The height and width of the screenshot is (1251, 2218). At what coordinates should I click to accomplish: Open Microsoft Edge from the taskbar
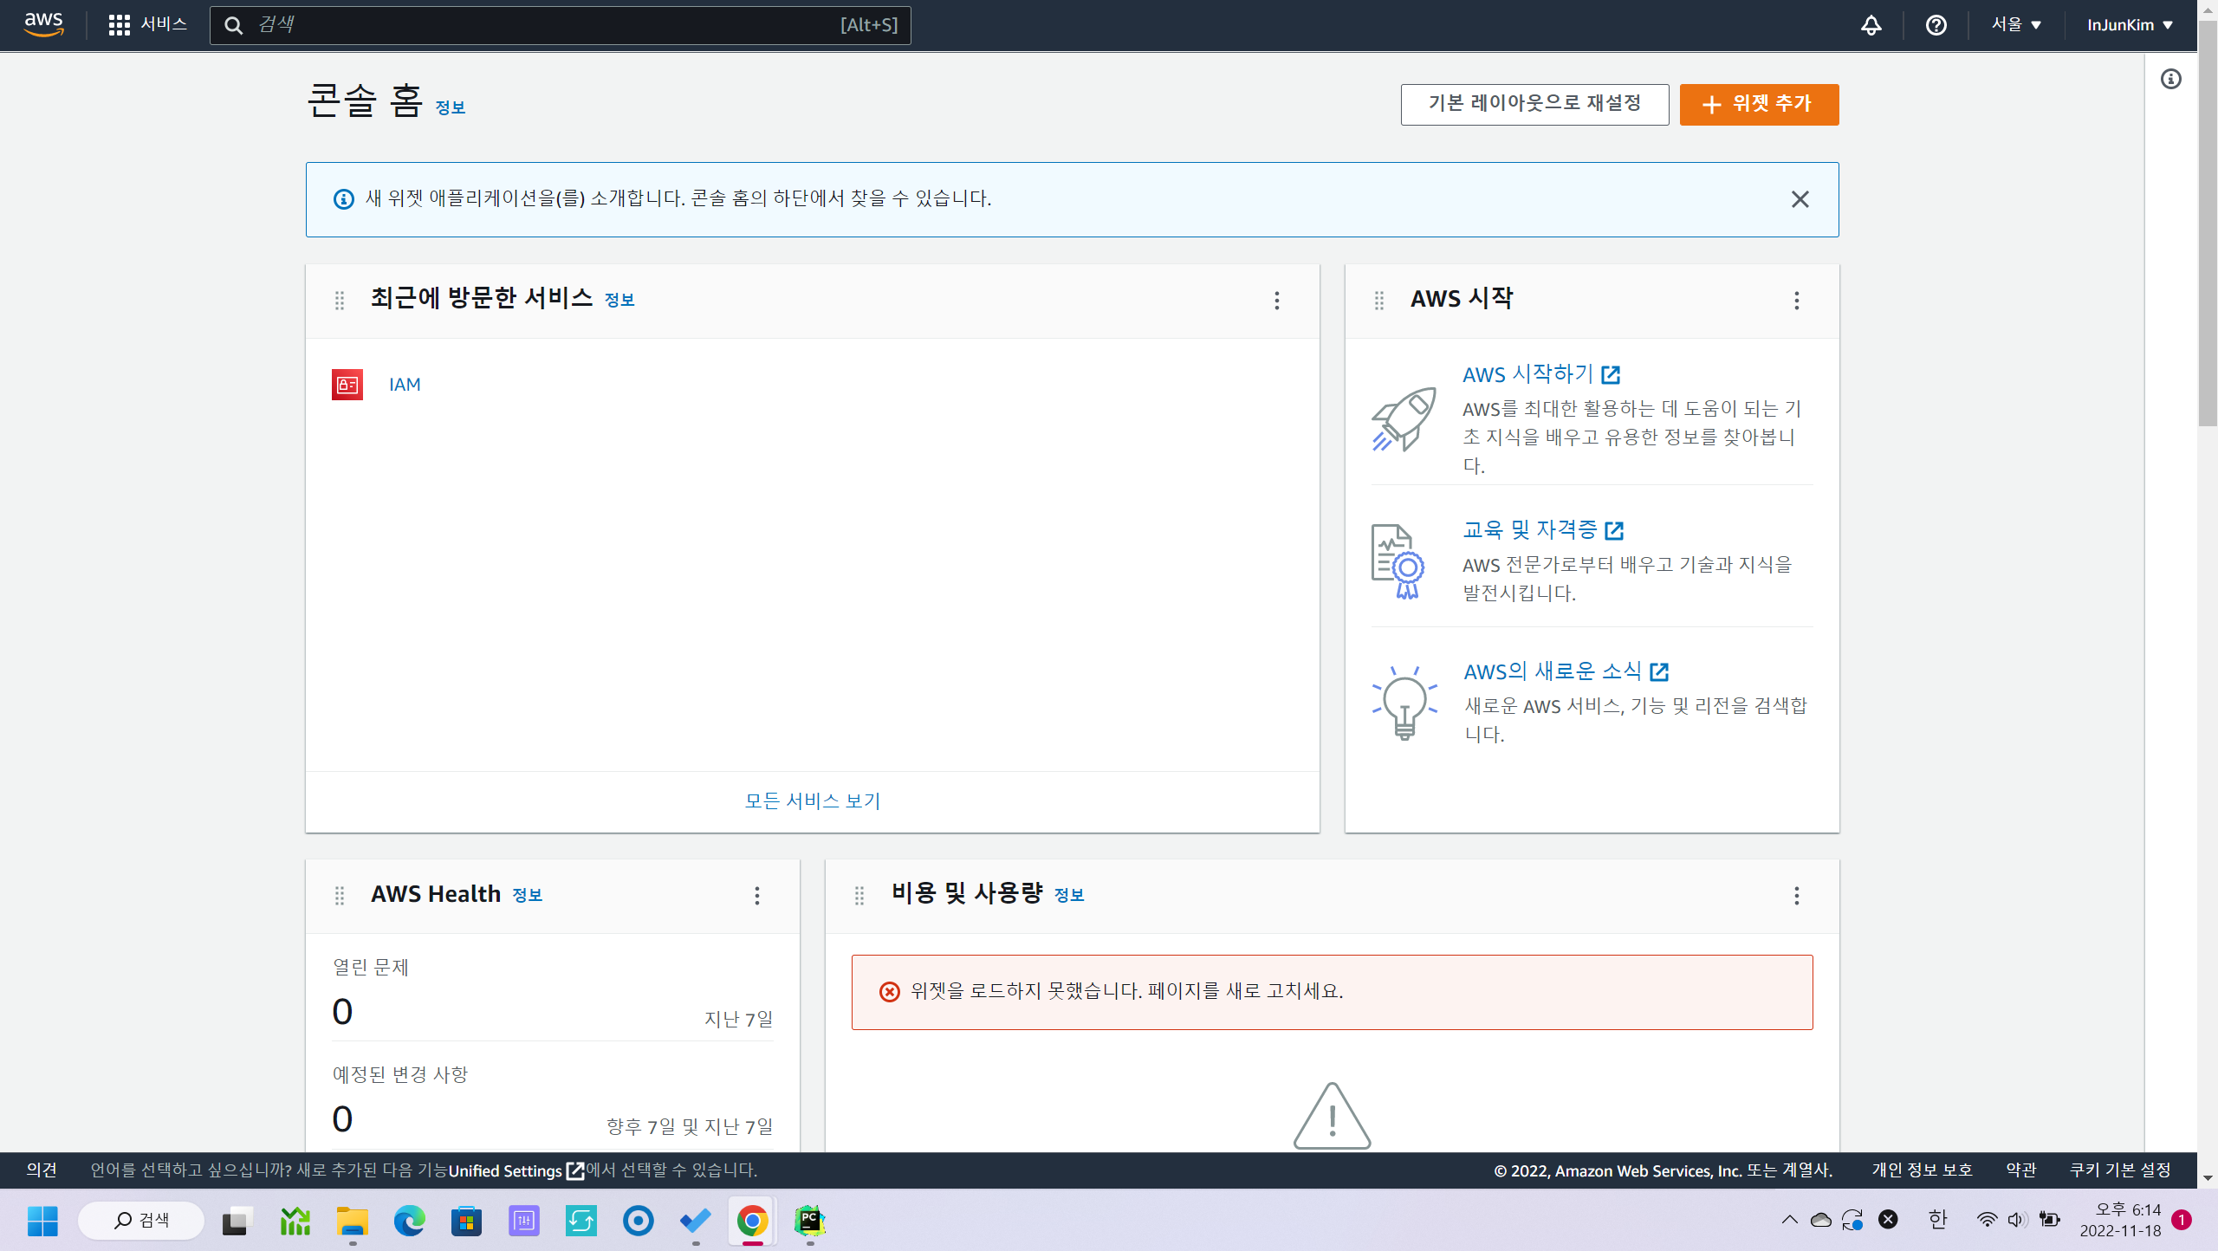pos(410,1221)
